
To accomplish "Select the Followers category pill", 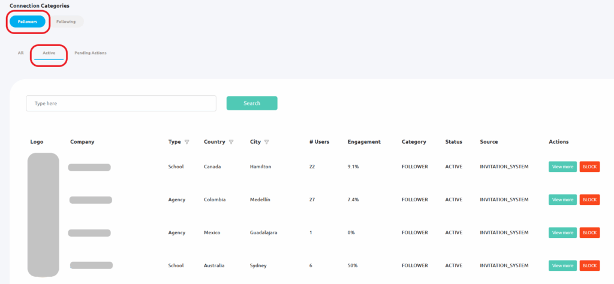I will [28, 22].
